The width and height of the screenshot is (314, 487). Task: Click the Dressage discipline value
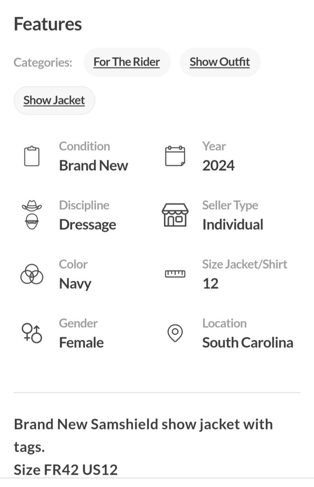pos(88,225)
